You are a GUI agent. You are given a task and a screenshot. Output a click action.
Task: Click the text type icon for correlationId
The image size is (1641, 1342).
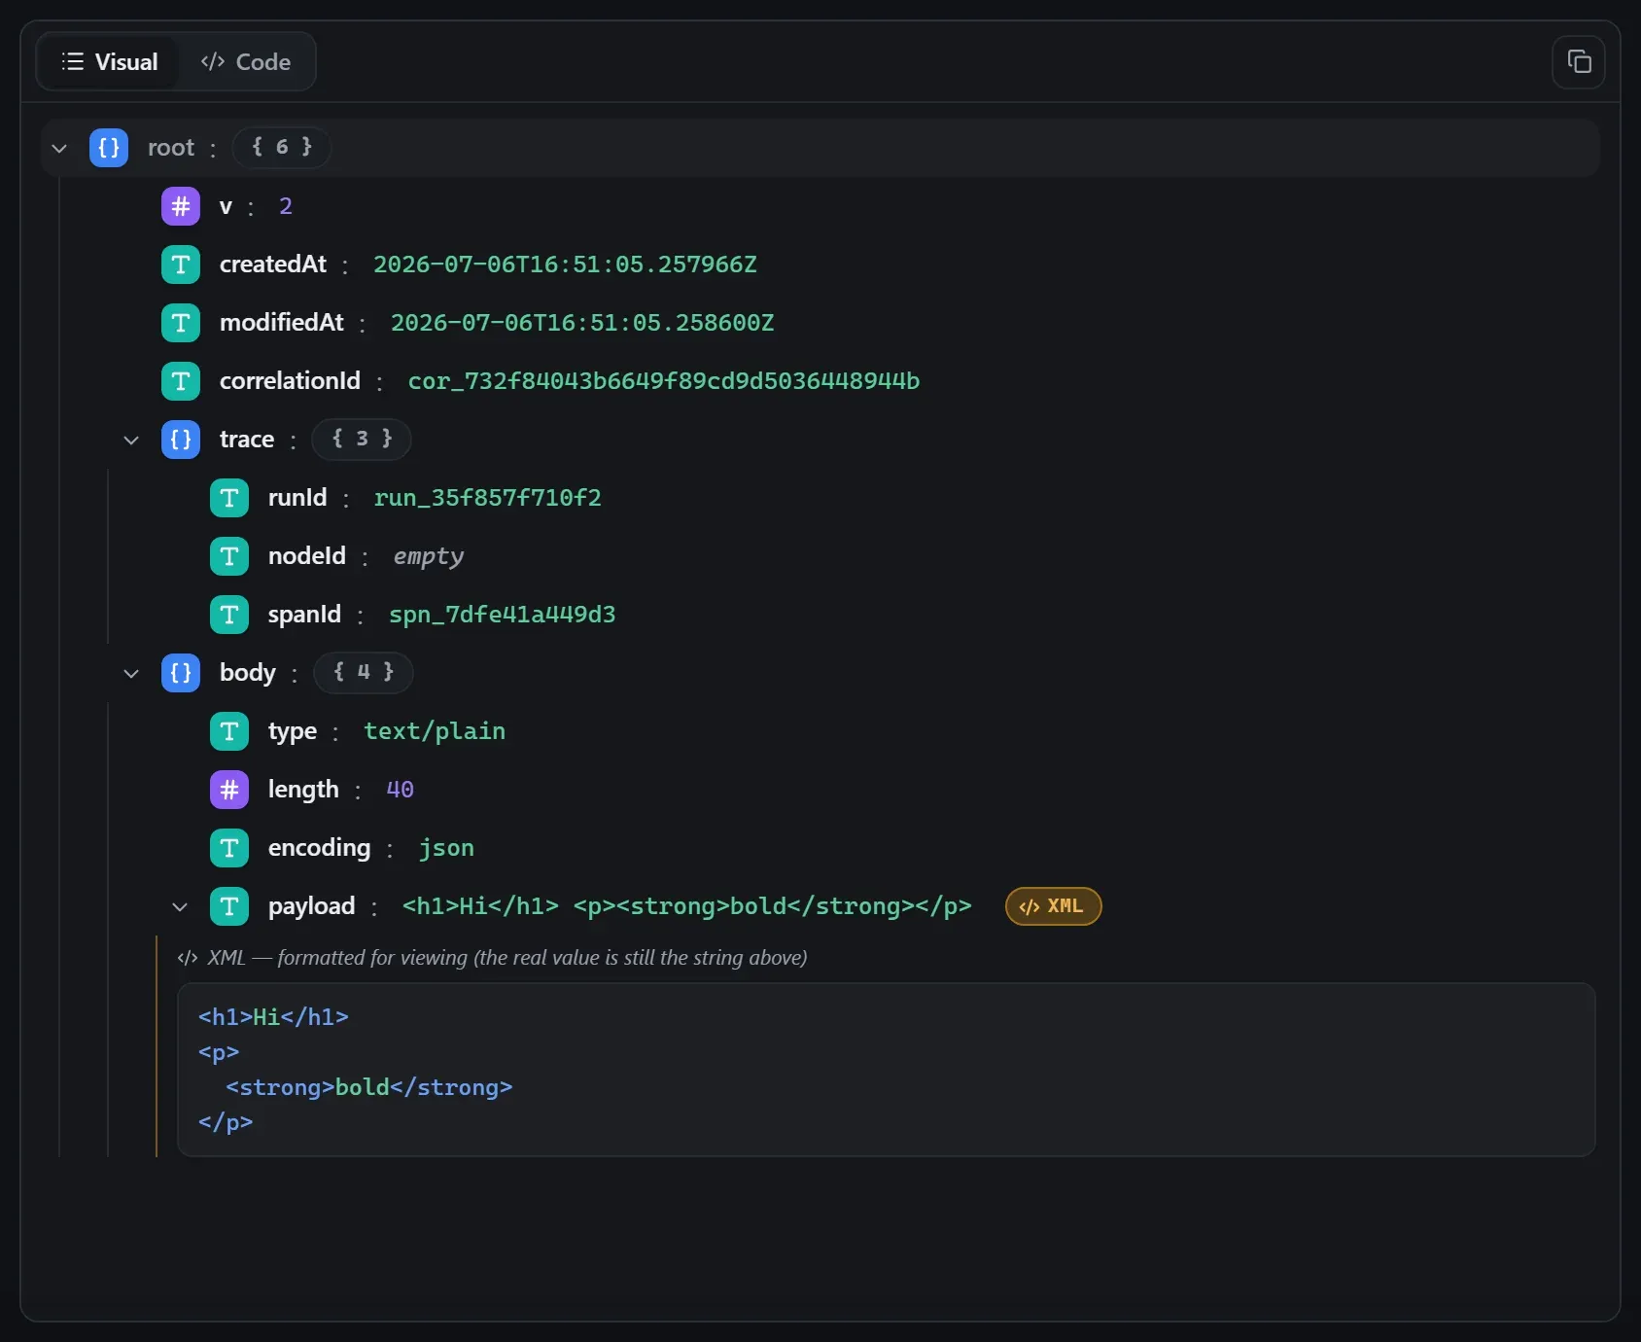[x=181, y=381]
